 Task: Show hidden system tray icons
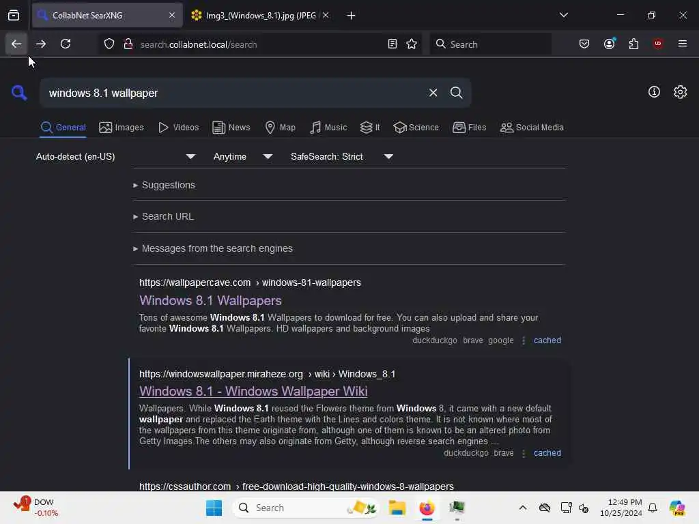(523, 508)
